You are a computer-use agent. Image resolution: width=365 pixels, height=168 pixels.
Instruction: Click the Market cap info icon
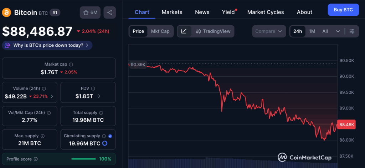pyautogui.click(x=71, y=65)
